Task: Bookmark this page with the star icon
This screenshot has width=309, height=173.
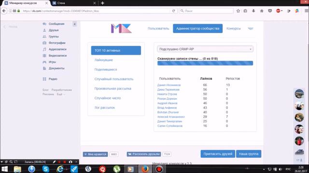Action: click(238, 11)
